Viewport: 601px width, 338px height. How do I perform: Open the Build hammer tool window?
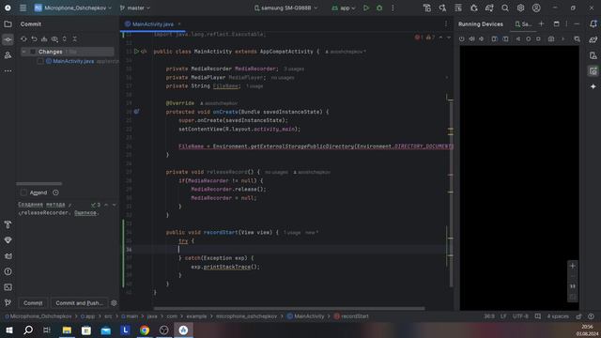(x=8, y=224)
